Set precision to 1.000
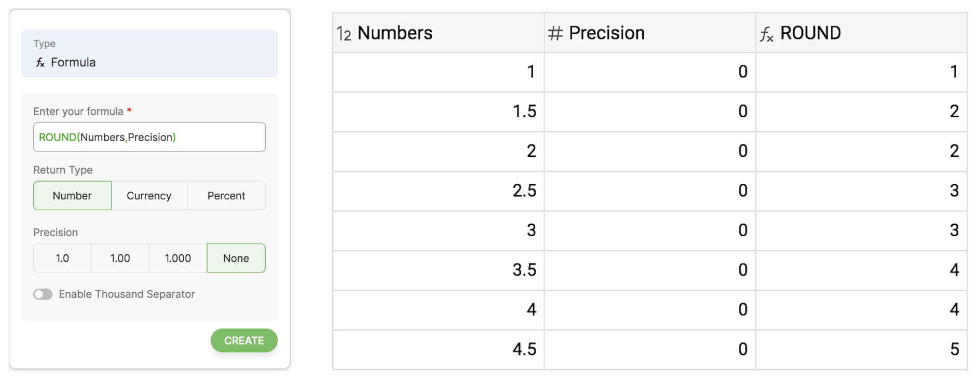Screen dimensions: 978x381 (178, 258)
